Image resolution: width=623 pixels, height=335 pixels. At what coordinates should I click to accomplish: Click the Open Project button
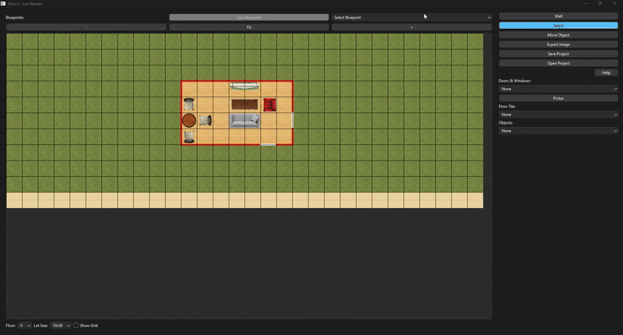pyautogui.click(x=558, y=63)
